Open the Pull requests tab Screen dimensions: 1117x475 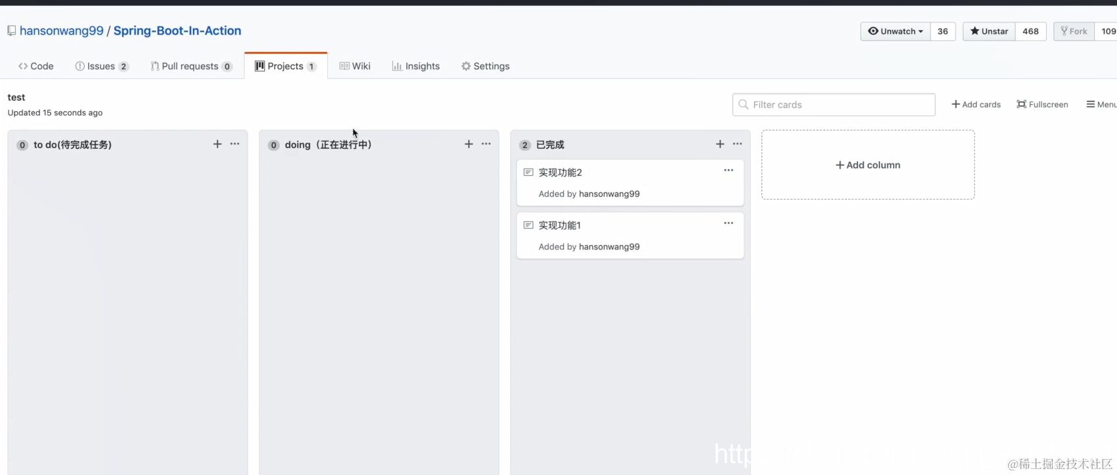click(x=192, y=66)
